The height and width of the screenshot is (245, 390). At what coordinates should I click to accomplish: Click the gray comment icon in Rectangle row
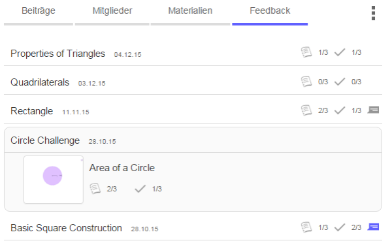click(x=373, y=110)
